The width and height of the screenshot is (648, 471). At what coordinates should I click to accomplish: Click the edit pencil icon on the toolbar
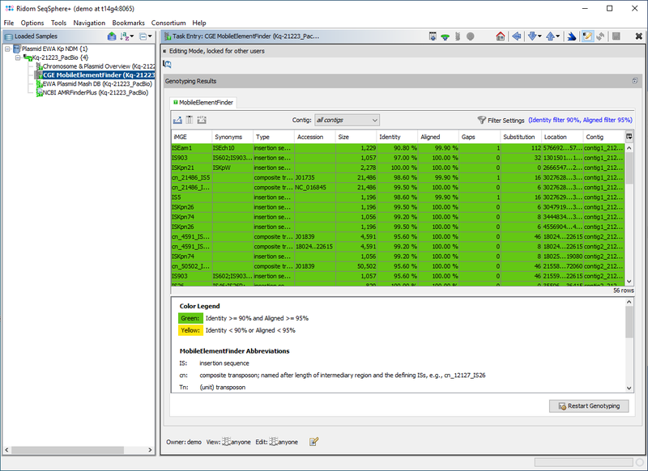coord(587,36)
